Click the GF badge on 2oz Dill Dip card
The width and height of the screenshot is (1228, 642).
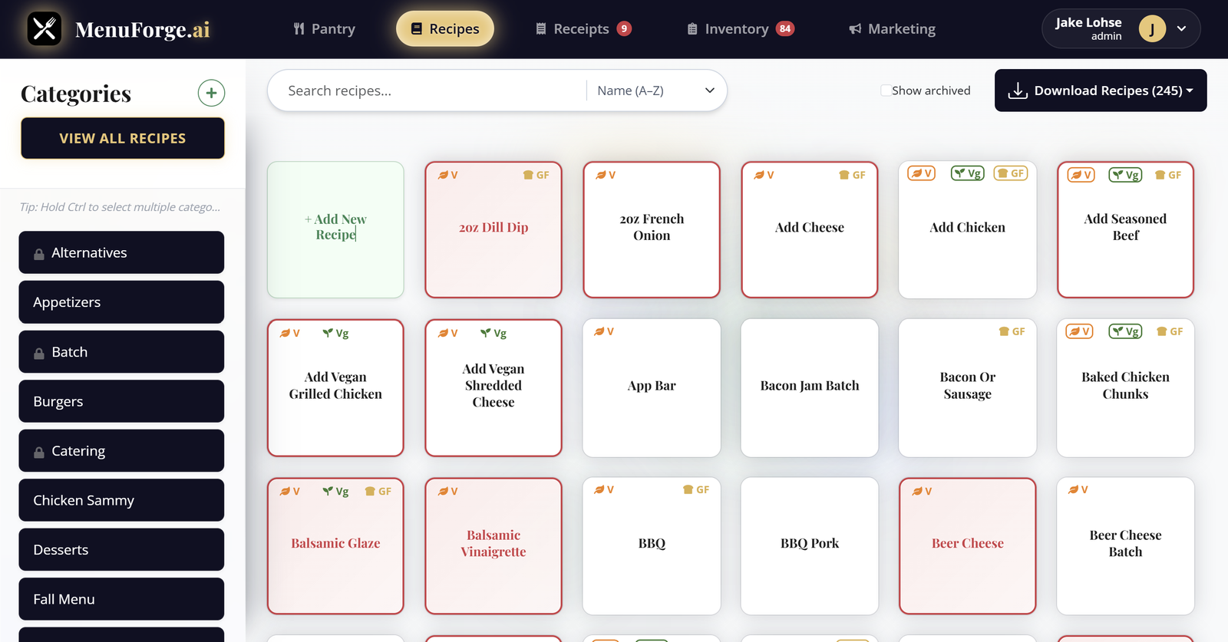click(536, 175)
